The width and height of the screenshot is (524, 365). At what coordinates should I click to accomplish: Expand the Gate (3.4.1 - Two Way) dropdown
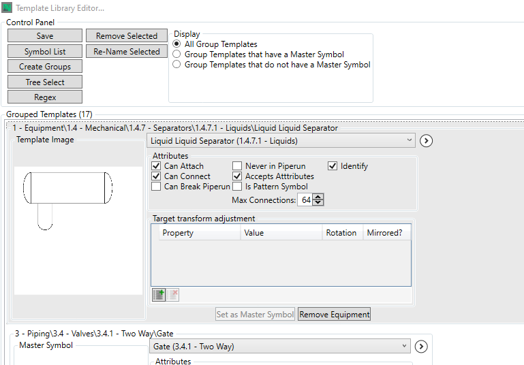[279, 347]
